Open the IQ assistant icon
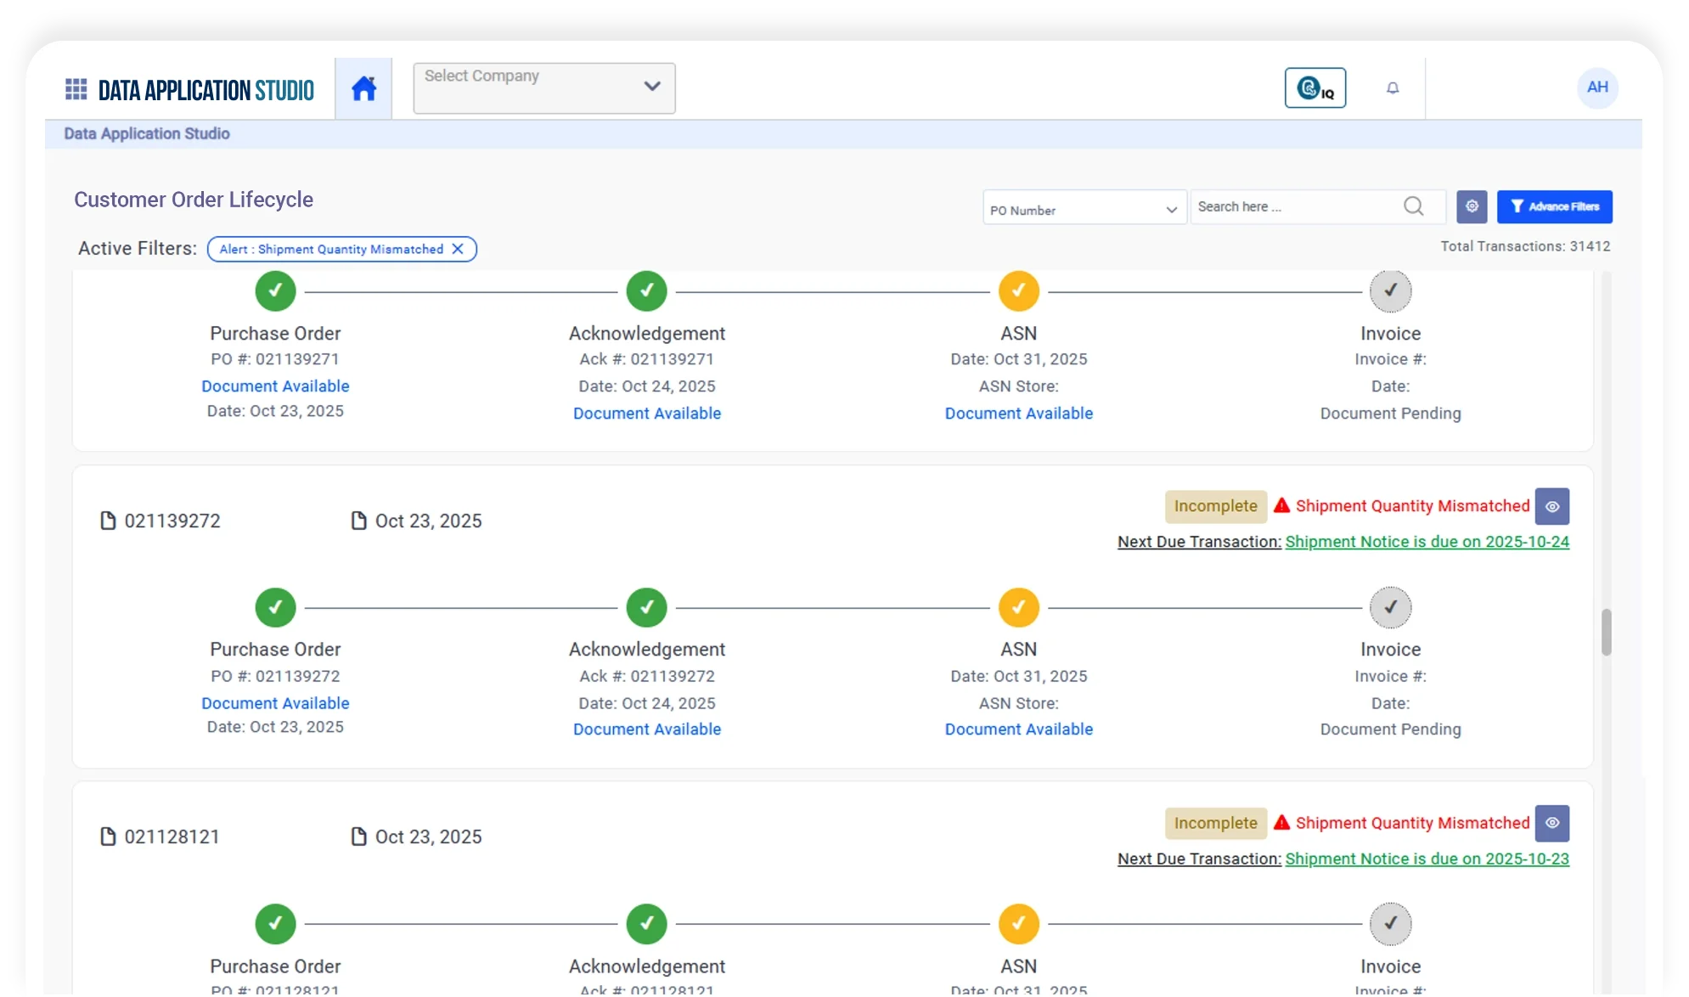Image resolution: width=1689 pixels, height=997 pixels. tap(1315, 87)
